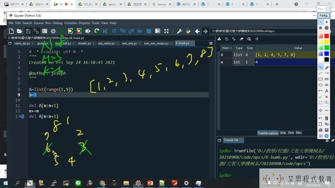Re-run the last script
Image resolution: width=335 pixels, height=188 pixels.
click(96, 31)
